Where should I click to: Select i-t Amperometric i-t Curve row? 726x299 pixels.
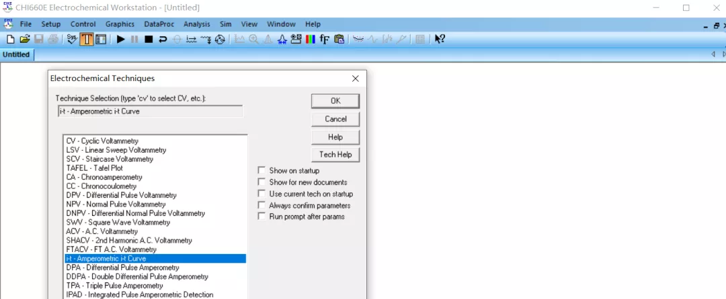point(155,258)
